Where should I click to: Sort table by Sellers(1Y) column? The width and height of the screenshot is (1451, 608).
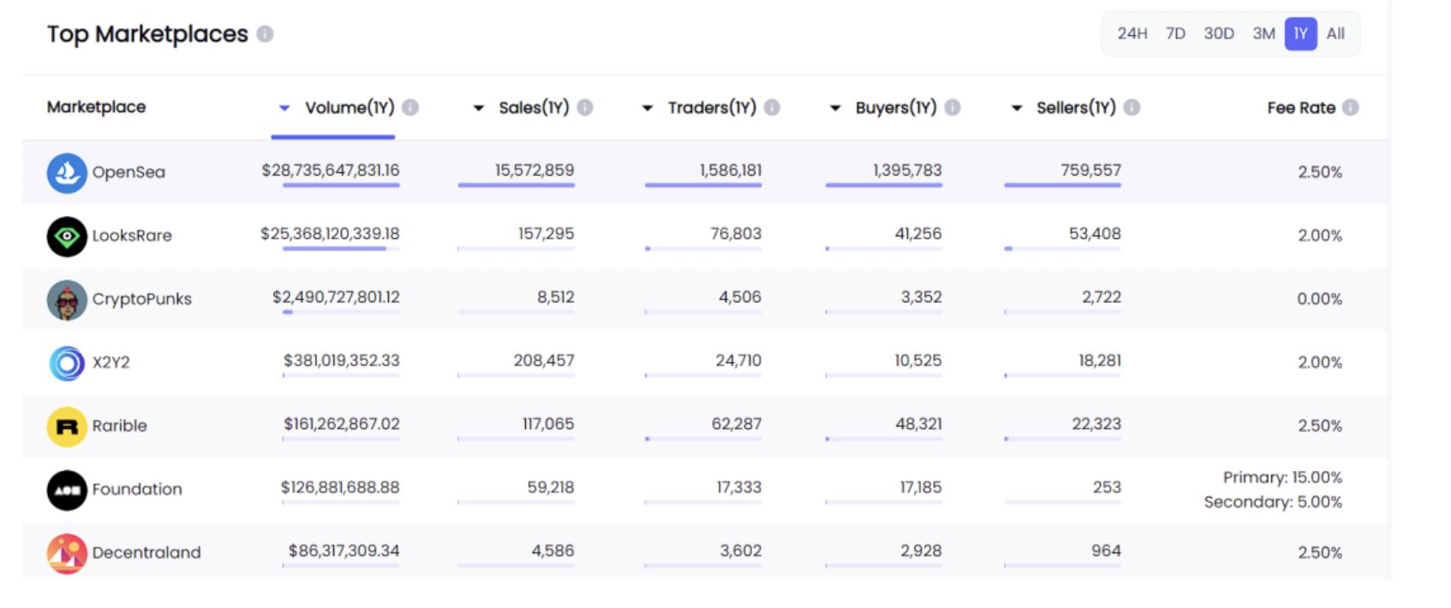coord(1075,108)
